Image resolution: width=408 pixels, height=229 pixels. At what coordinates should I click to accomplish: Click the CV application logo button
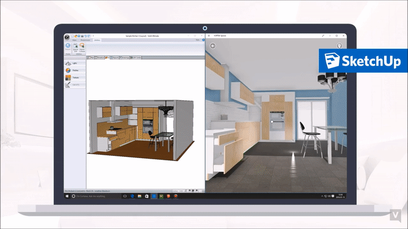[x=67, y=36]
